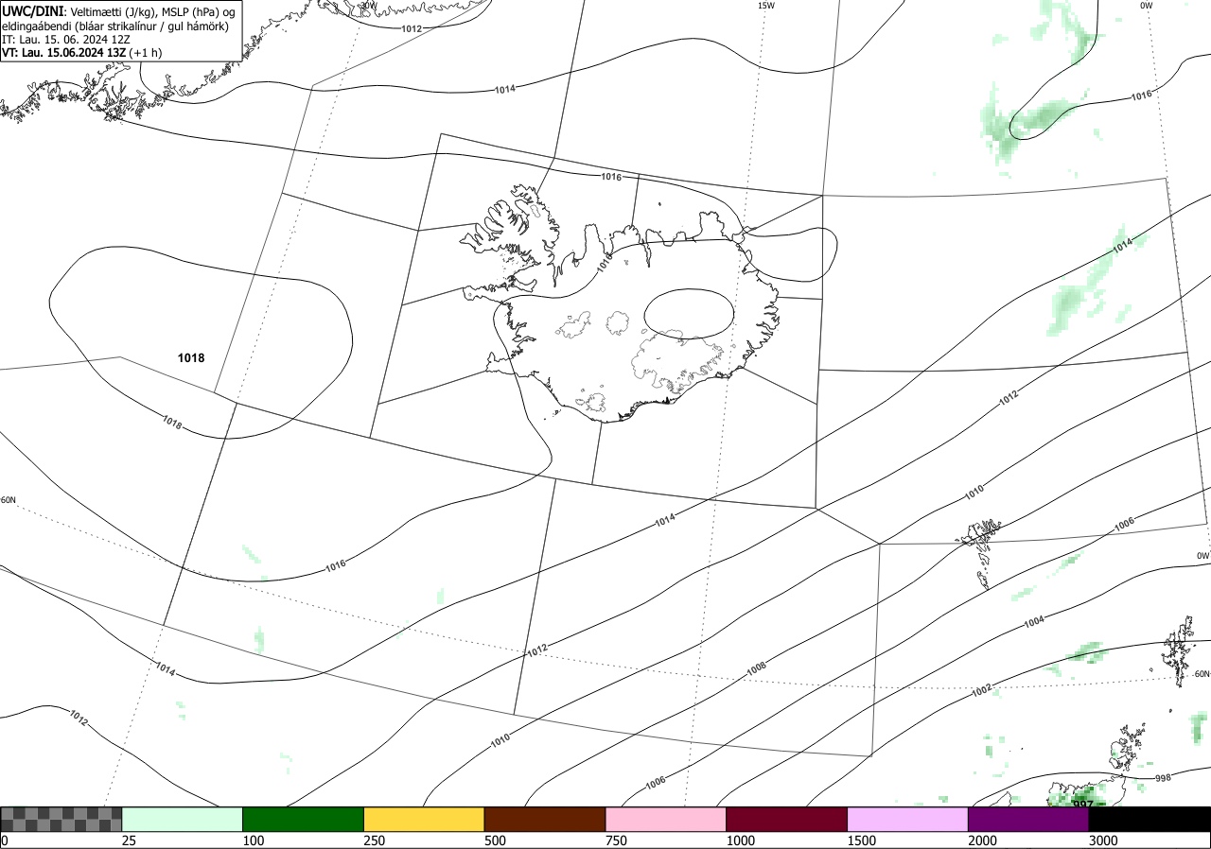1211x849 pixels.
Task: Select the pale green 25–100 legend swatch
Action: point(183,819)
